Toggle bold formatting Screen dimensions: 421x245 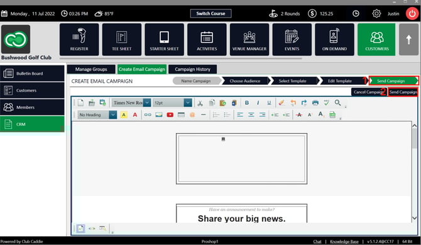247,102
